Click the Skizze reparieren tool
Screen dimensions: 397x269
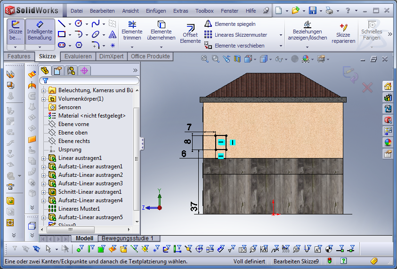pos(343,34)
